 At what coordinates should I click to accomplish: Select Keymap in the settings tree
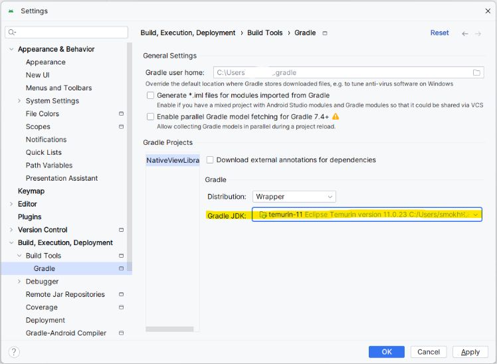[x=31, y=191]
